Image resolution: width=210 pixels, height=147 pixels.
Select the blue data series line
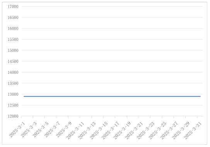(112, 96)
